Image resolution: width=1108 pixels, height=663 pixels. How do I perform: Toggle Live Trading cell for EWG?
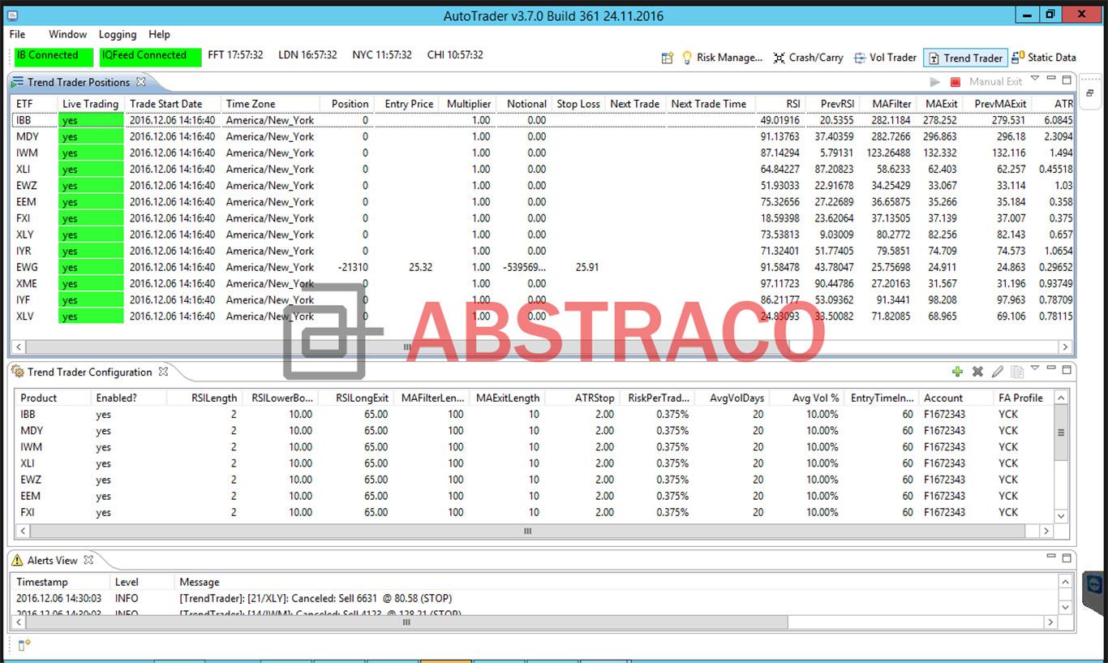(x=90, y=267)
